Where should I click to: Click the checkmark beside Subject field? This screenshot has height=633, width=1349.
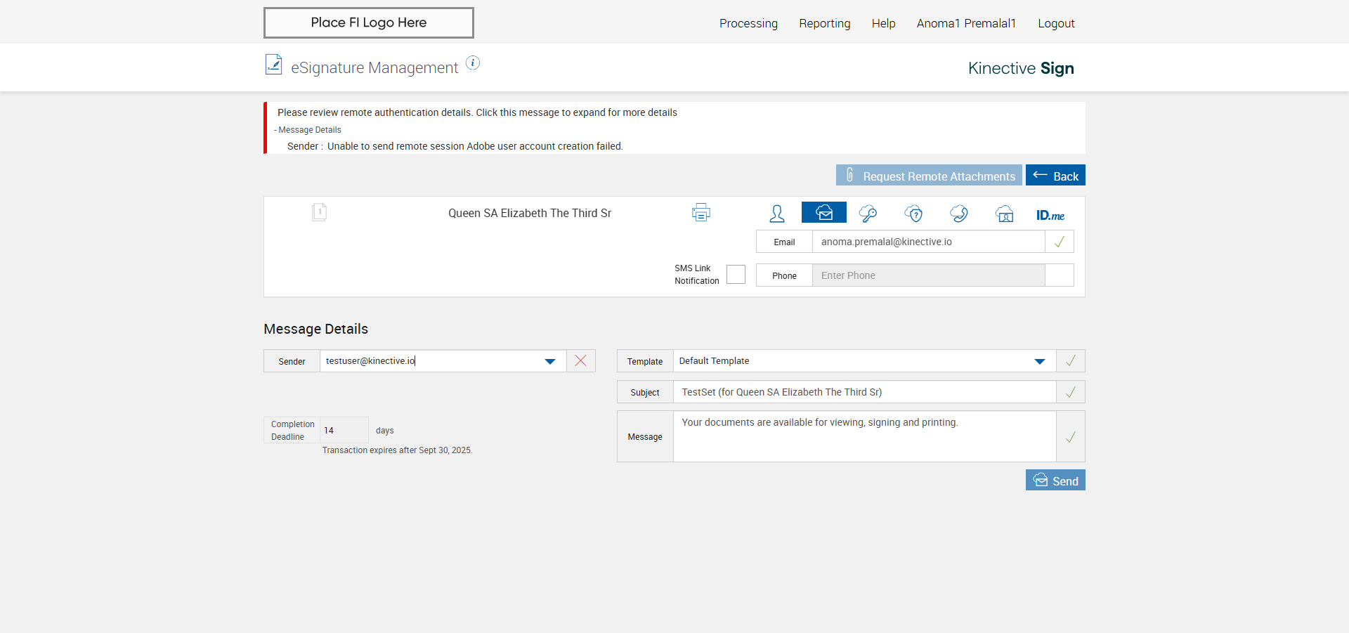pyautogui.click(x=1071, y=392)
